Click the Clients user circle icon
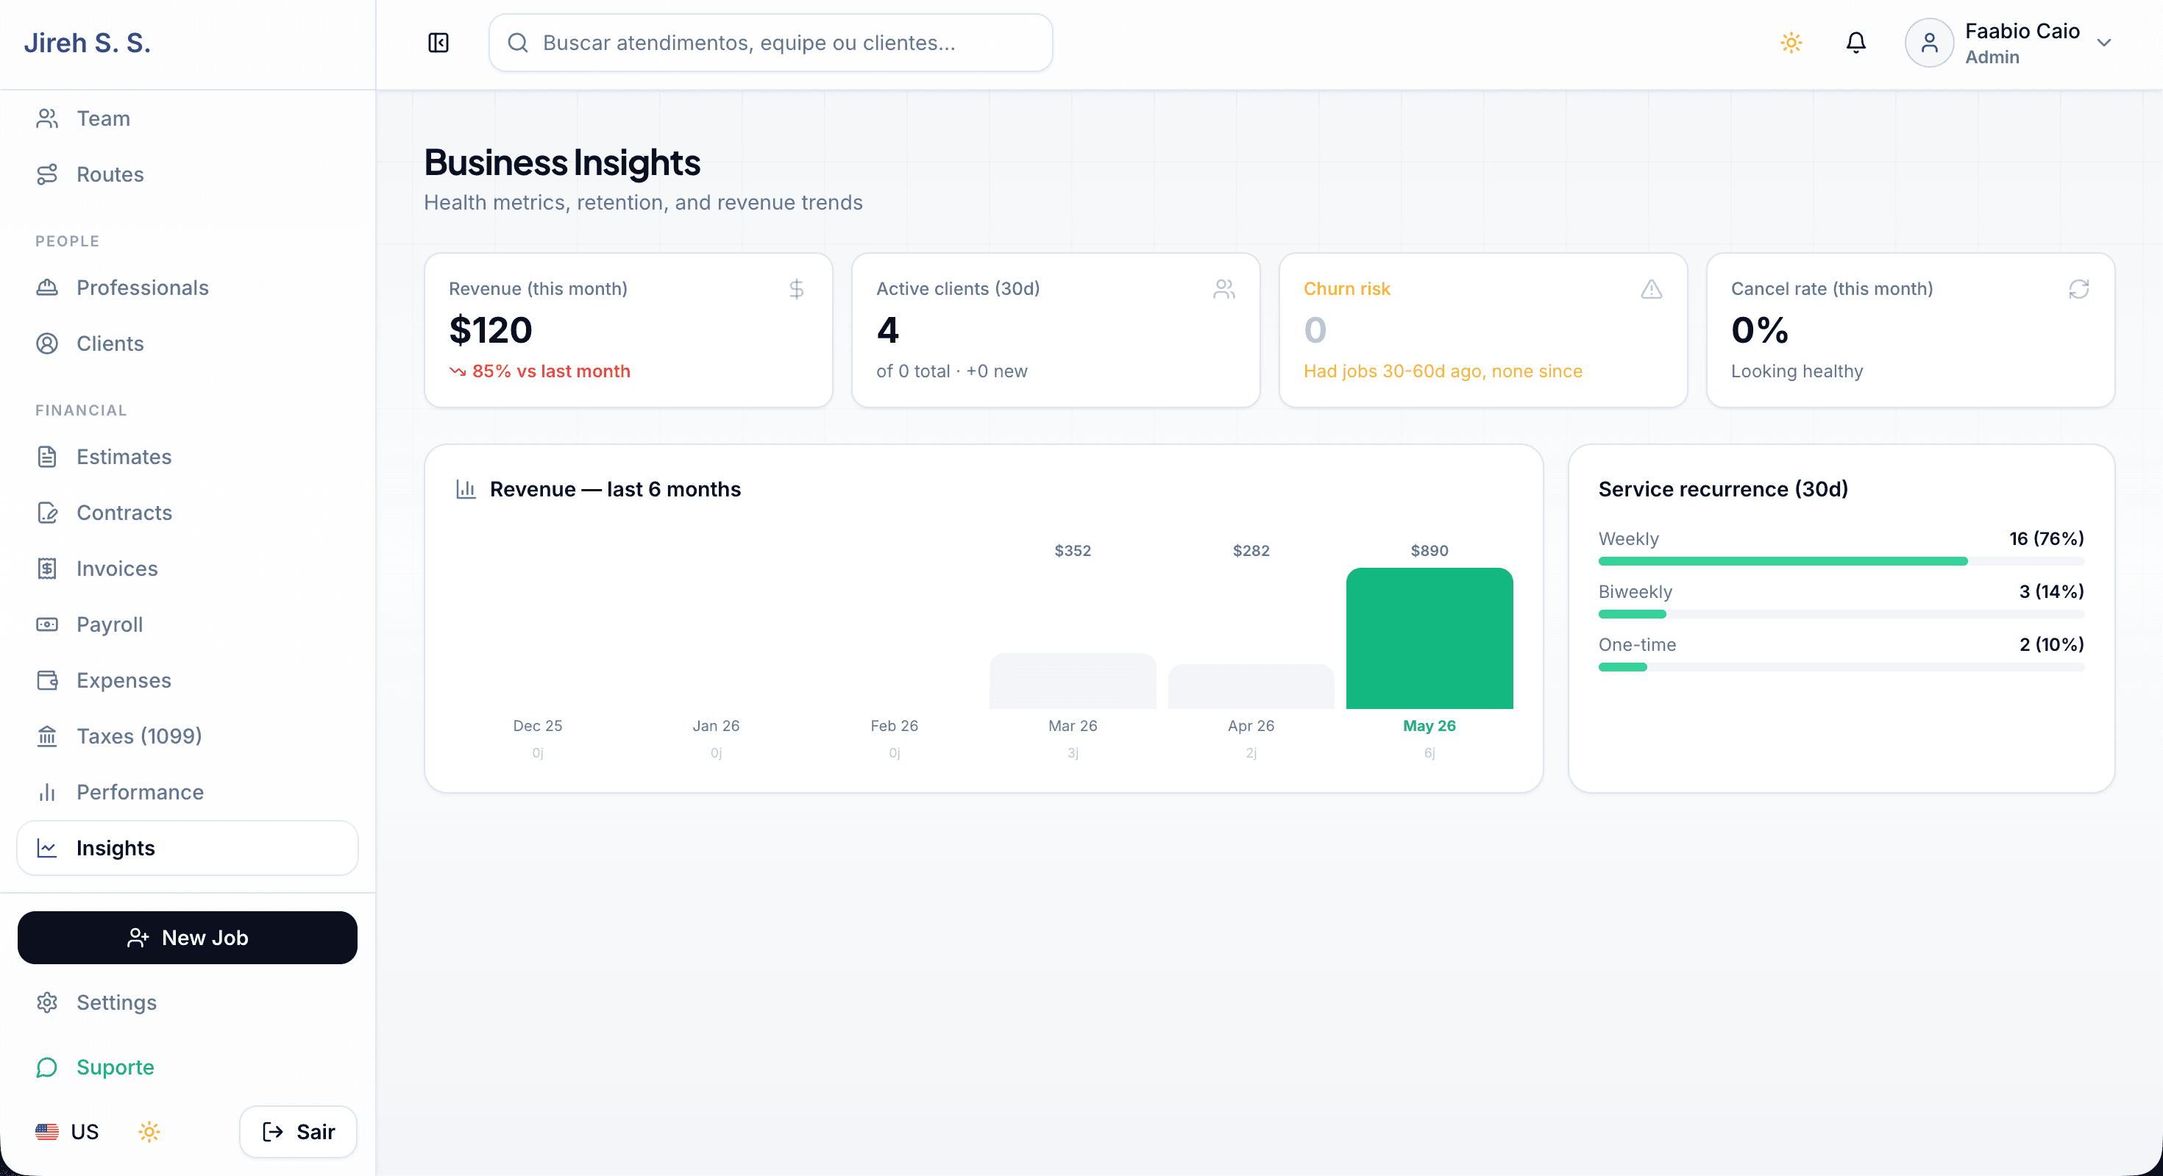 (47, 343)
